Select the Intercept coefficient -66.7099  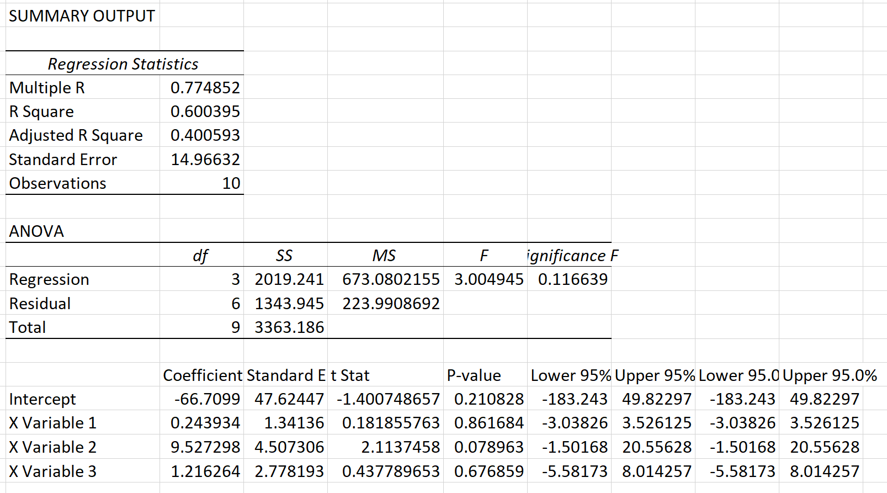coord(206,399)
